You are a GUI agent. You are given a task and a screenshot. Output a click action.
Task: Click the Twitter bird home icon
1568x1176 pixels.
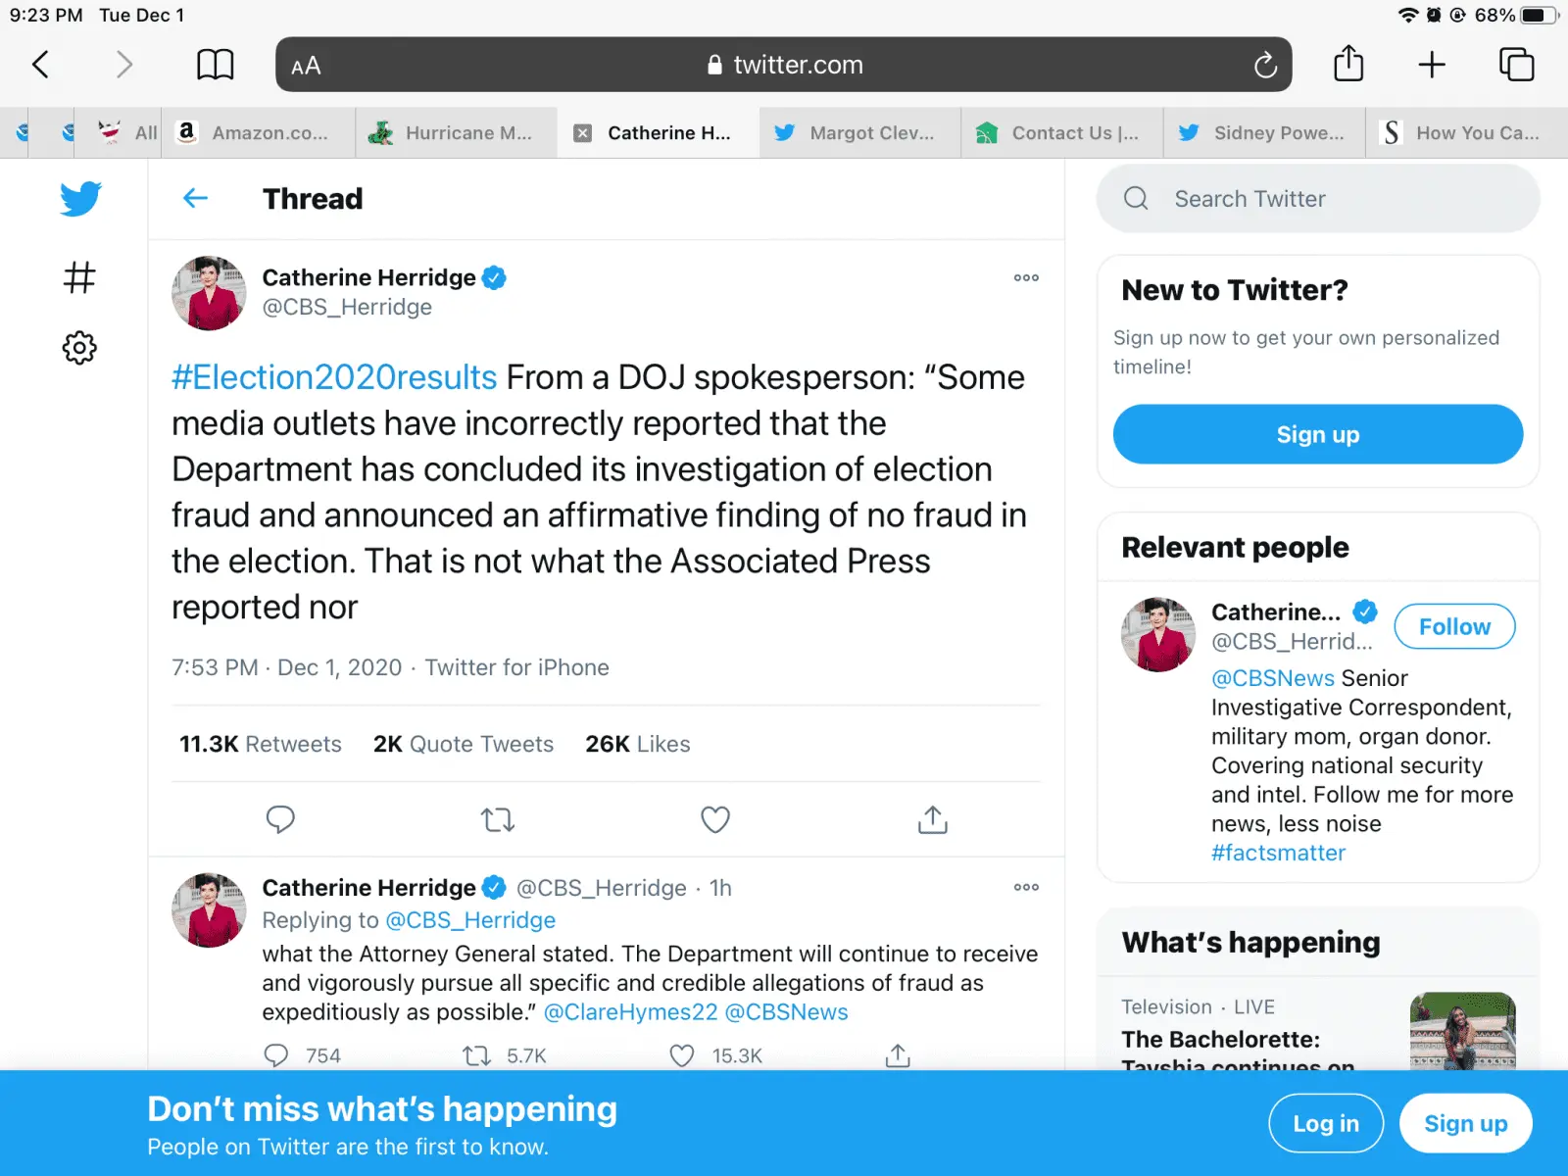[x=80, y=199]
